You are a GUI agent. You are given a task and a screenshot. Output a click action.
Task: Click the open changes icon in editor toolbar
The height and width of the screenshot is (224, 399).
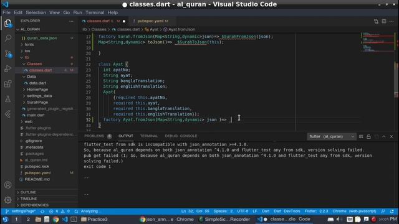376,21
